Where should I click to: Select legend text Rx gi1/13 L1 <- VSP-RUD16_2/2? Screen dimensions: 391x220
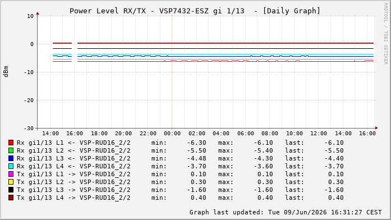73,143
